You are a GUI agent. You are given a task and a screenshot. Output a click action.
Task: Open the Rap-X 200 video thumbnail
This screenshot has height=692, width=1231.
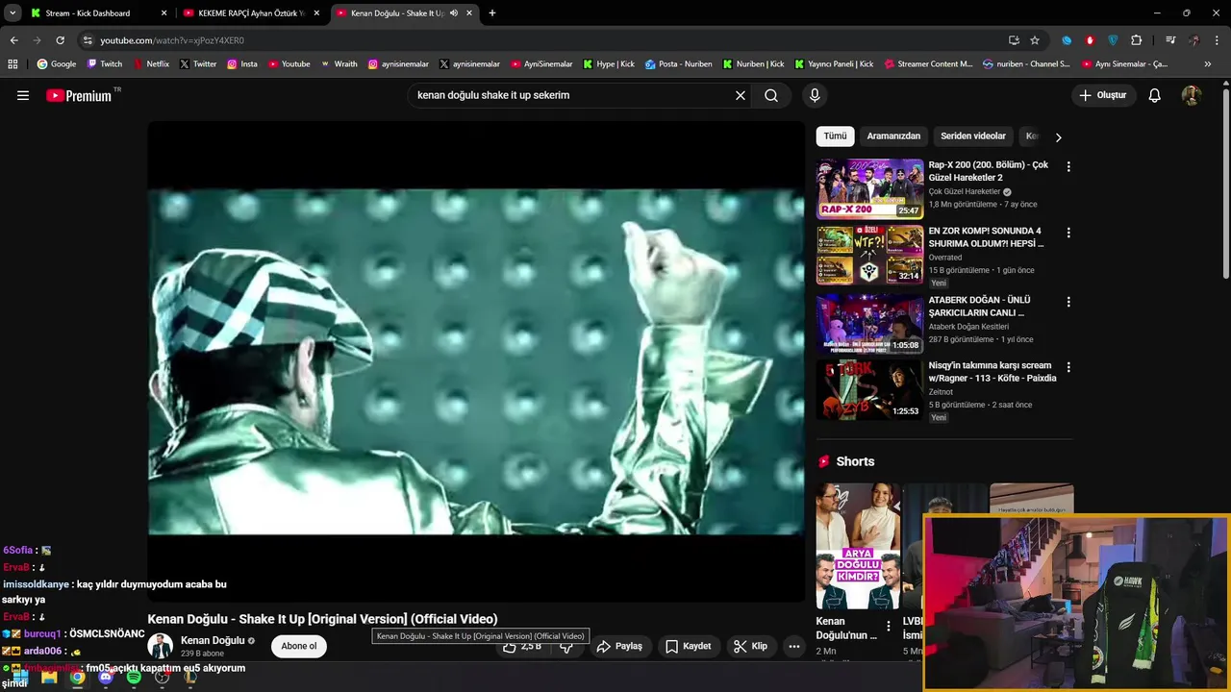[869, 188]
